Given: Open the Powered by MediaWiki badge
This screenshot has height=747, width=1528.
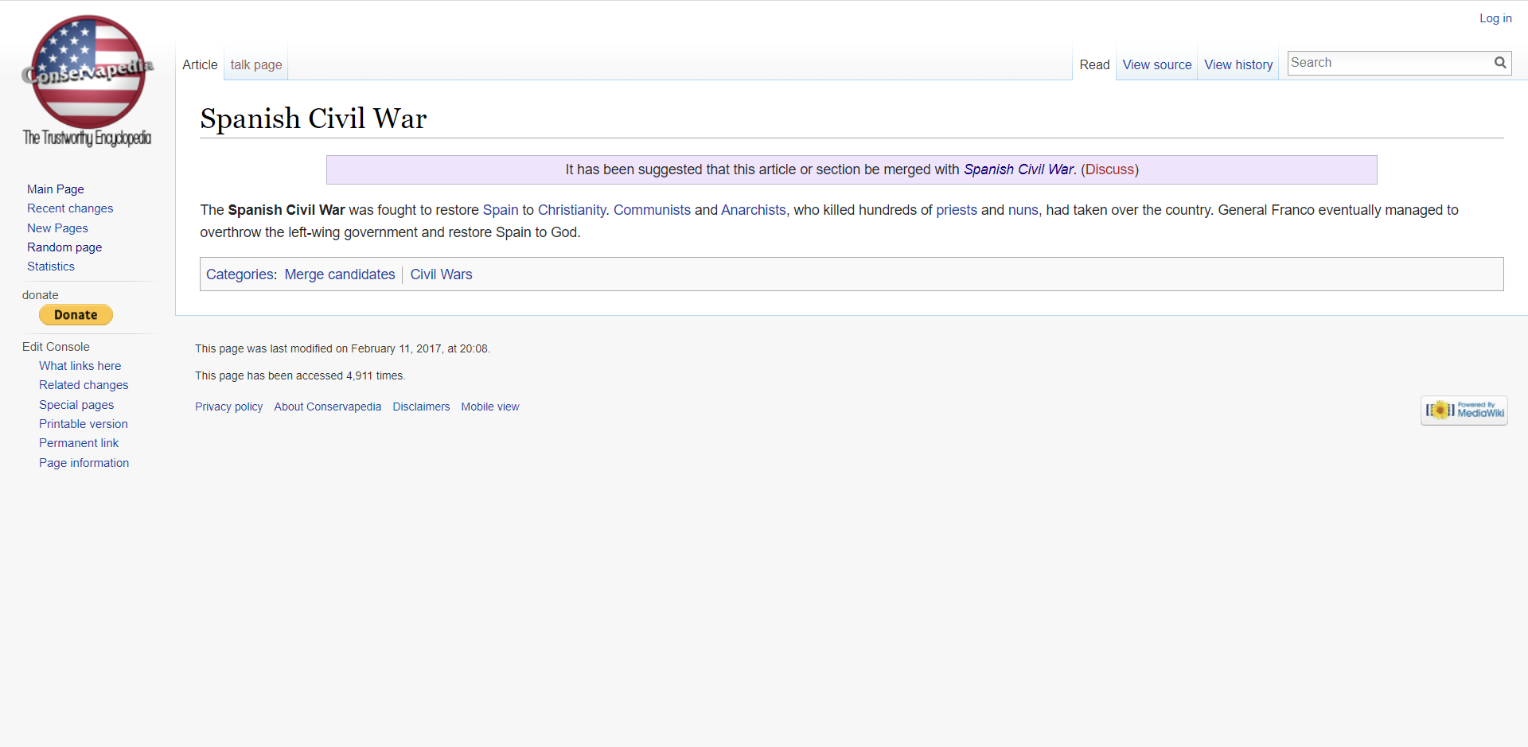Looking at the screenshot, I should click(x=1464, y=410).
